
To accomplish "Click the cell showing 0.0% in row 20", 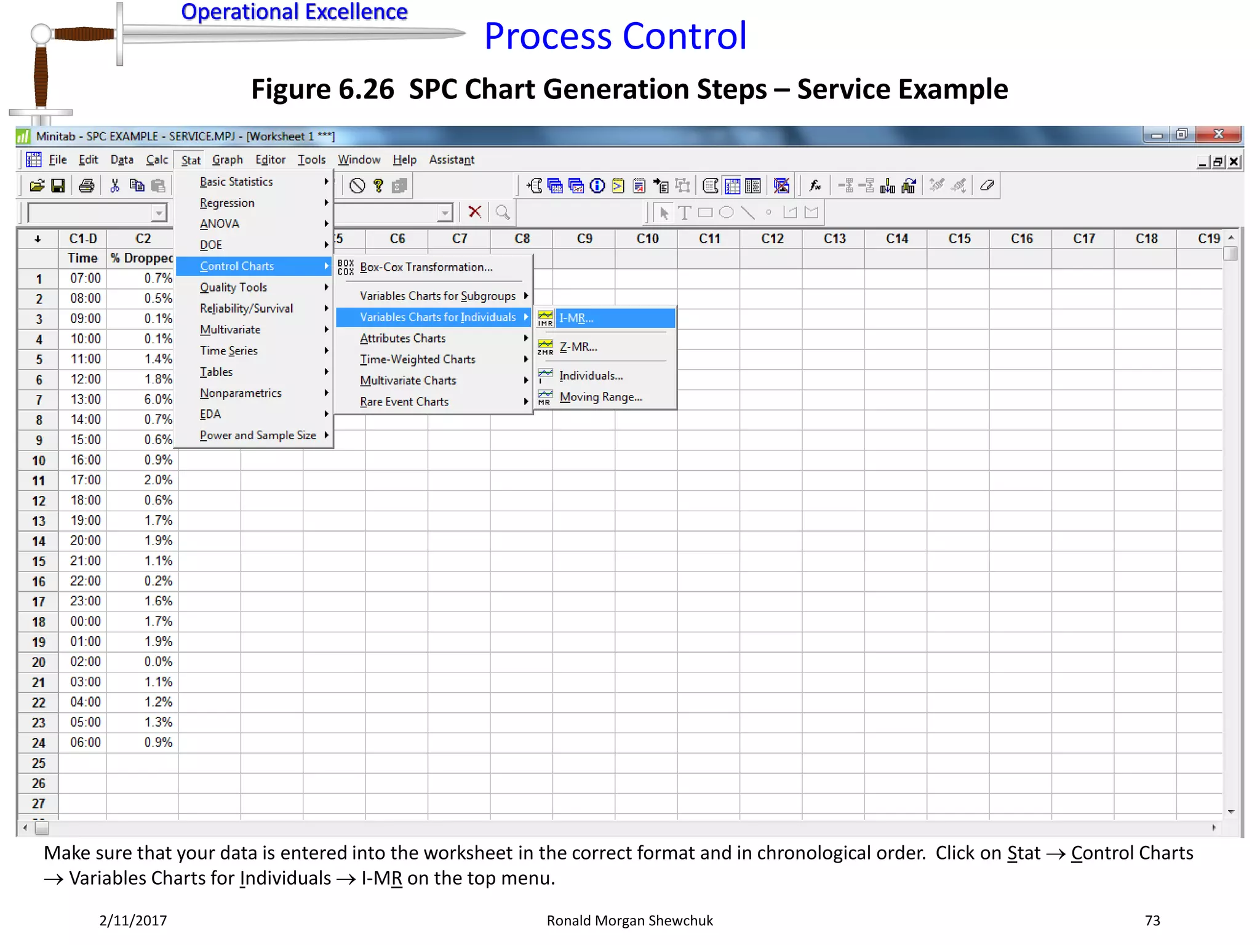I will pyautogui.click(x=142, y=662).
